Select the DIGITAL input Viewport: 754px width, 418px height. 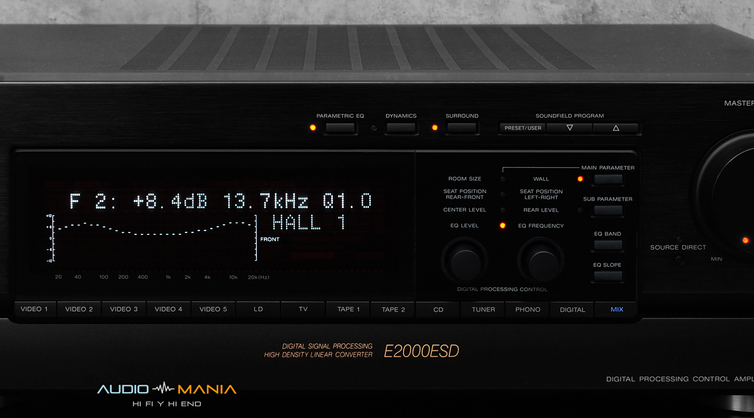pos(573,309)
